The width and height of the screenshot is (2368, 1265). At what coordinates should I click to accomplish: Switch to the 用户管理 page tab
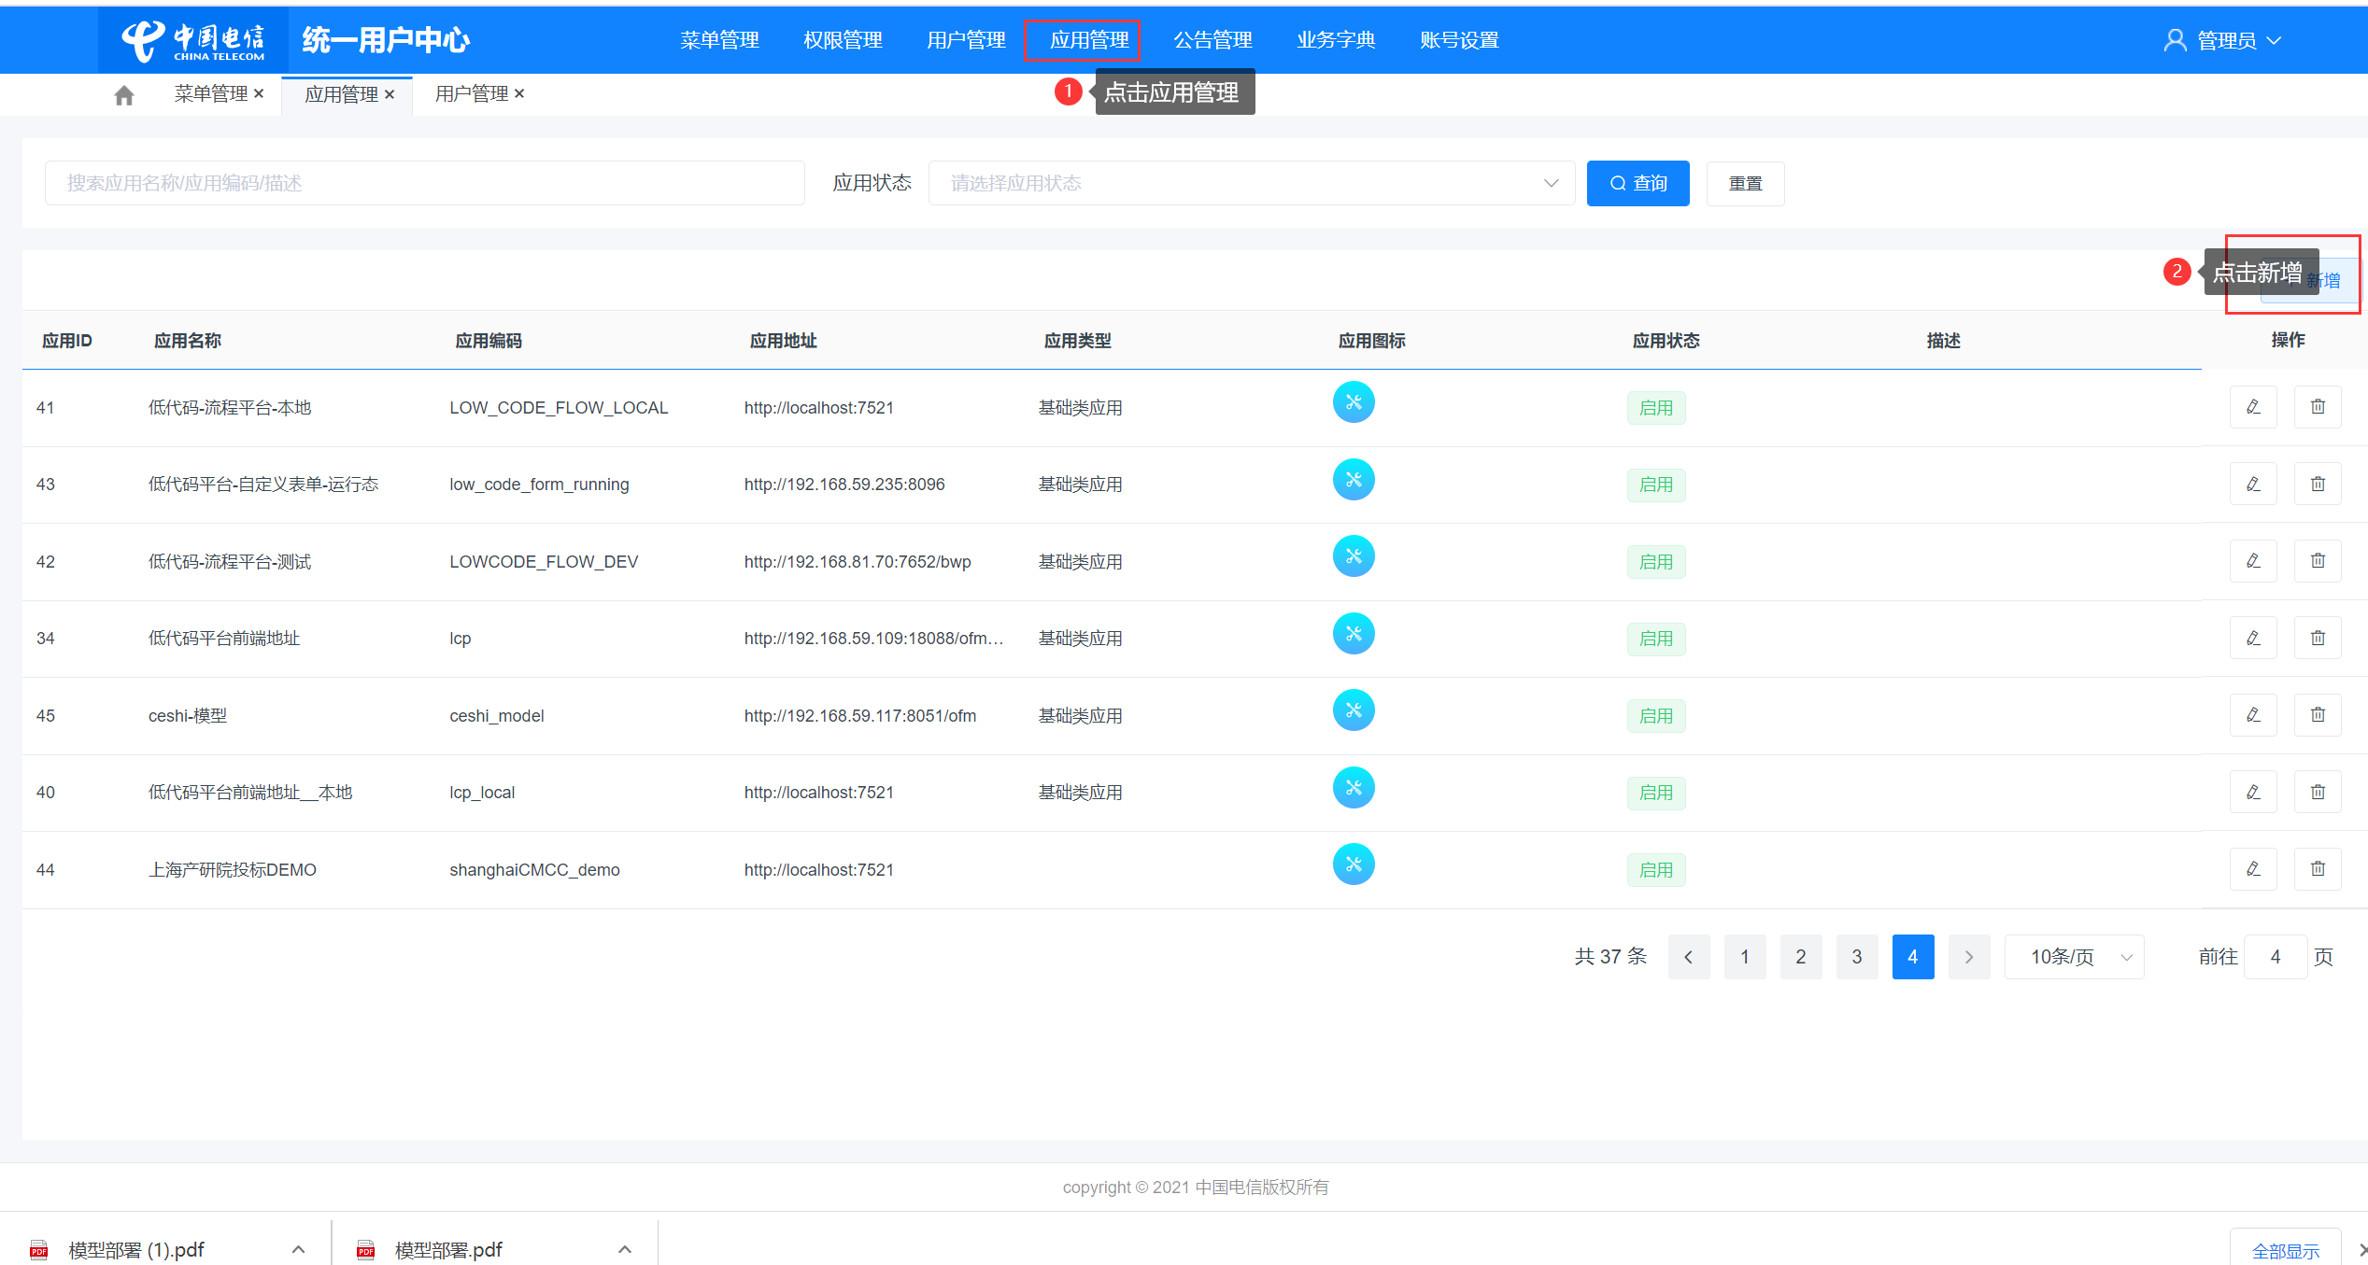point(471,93)
